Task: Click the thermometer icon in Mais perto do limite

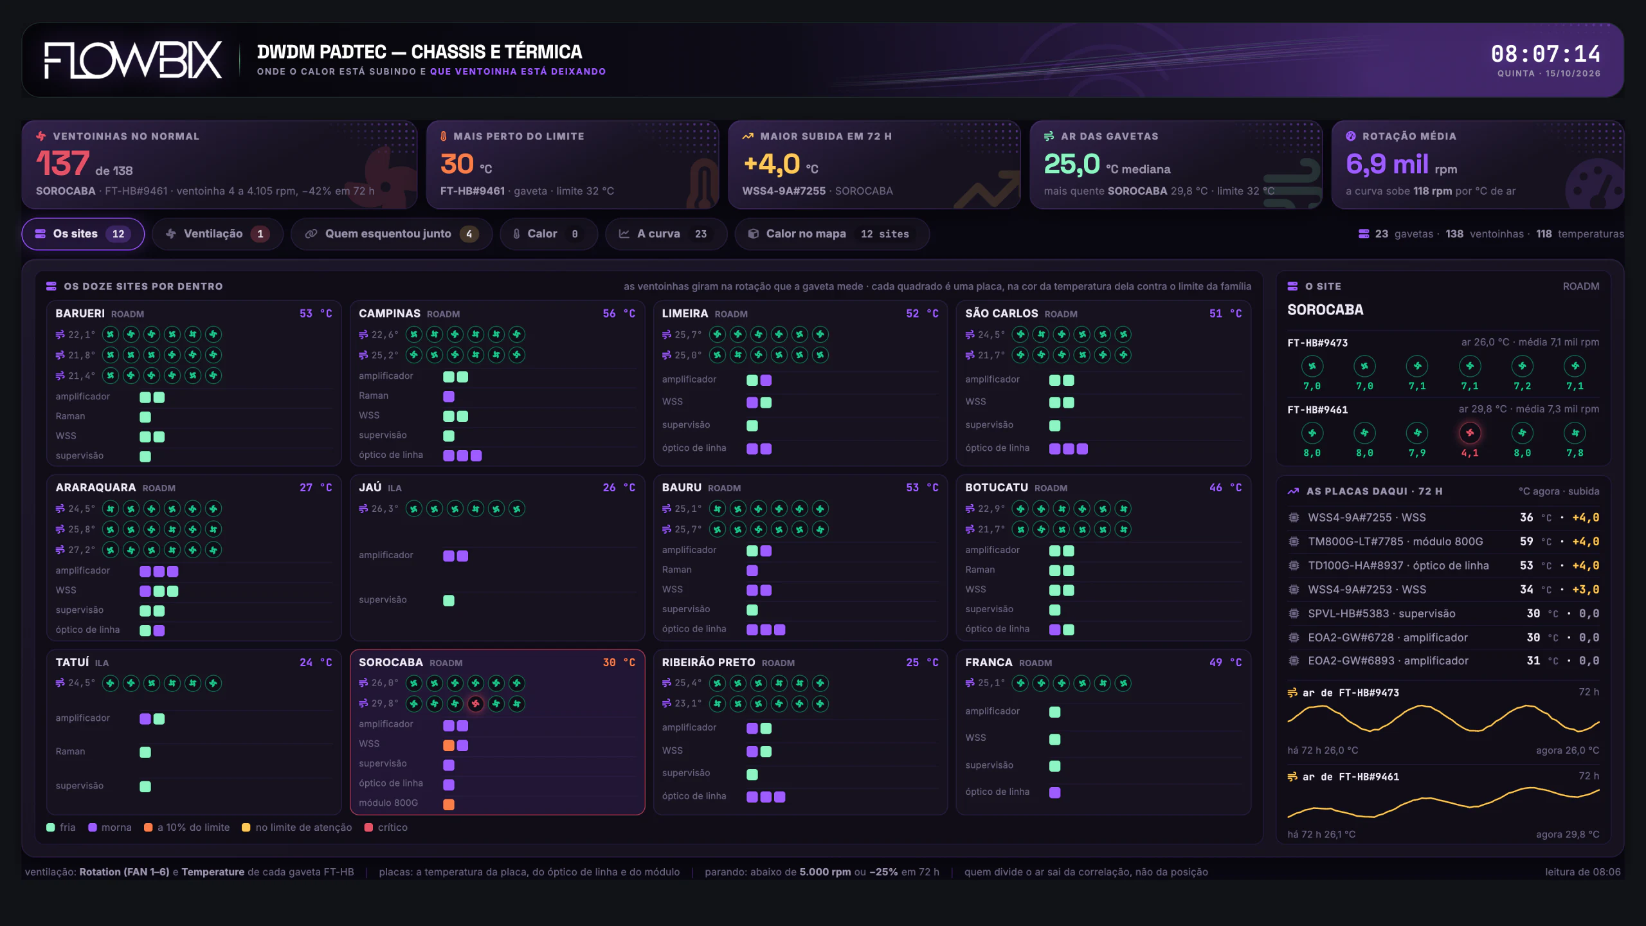Action: coord(443,136)
